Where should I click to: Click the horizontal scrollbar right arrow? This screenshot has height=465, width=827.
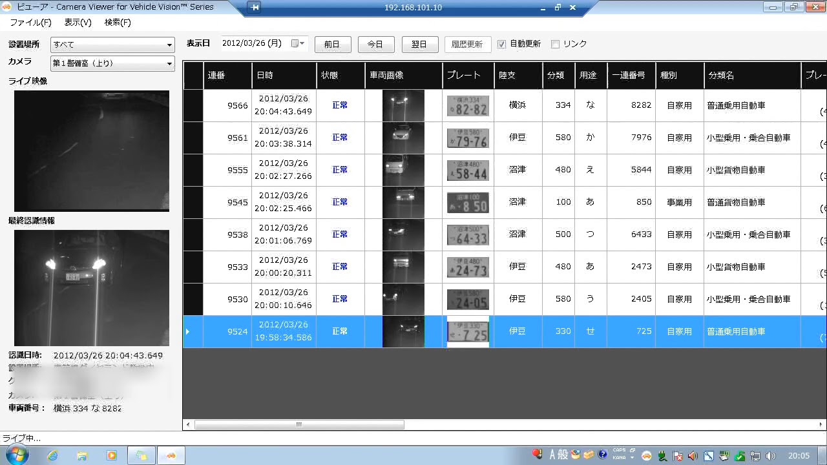(x=822, y=424)
